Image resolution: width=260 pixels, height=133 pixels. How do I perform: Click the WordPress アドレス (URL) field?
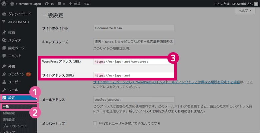point(133,62)
